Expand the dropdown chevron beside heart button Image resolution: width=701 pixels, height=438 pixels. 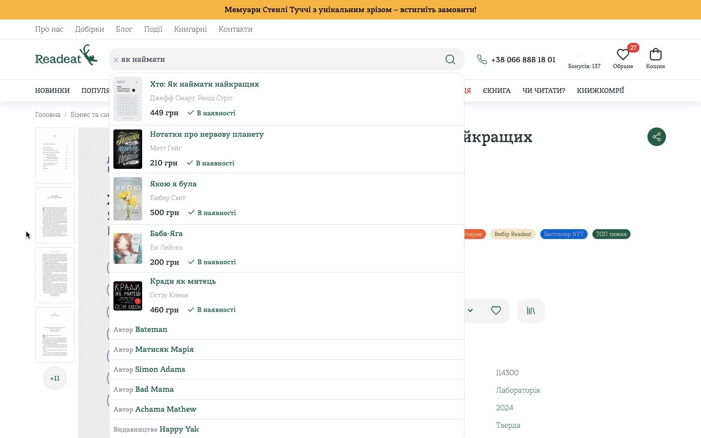470,310
